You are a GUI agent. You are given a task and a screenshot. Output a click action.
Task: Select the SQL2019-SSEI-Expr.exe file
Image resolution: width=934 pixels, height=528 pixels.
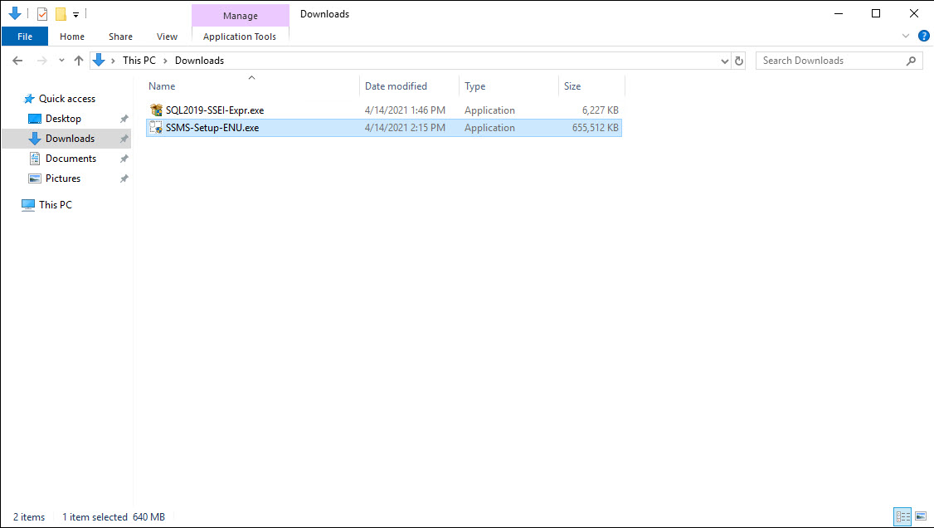point(384,110)
